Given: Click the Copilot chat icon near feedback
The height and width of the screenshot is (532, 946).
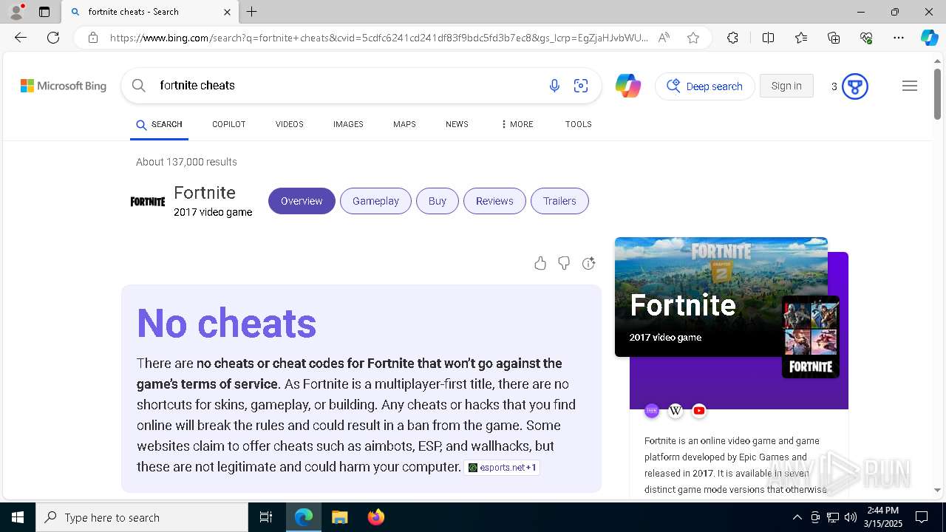Looking at the screenshot, I should (x=588, y=263).
